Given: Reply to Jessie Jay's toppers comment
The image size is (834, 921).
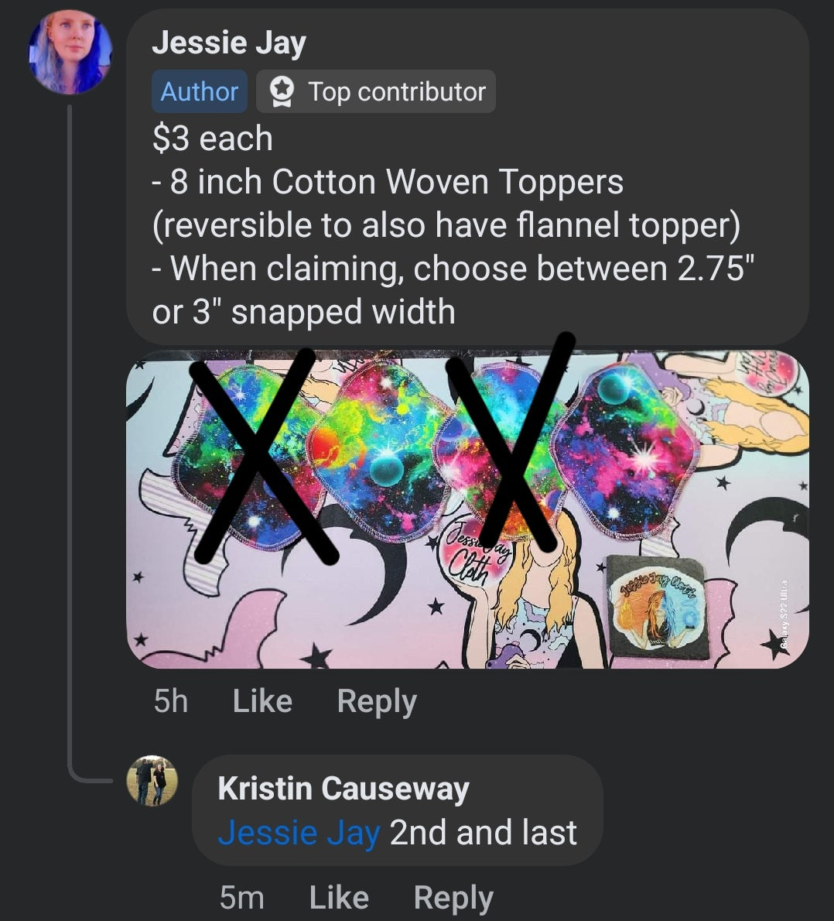Looking at the screenshot, I should pos(377,701).
